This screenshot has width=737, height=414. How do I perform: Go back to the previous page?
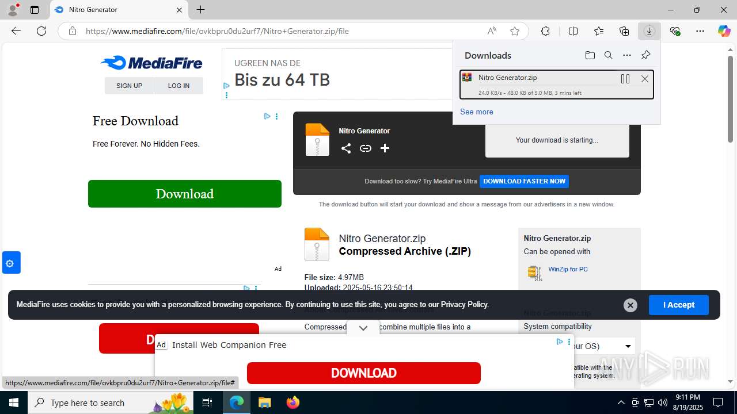point(16,31)
